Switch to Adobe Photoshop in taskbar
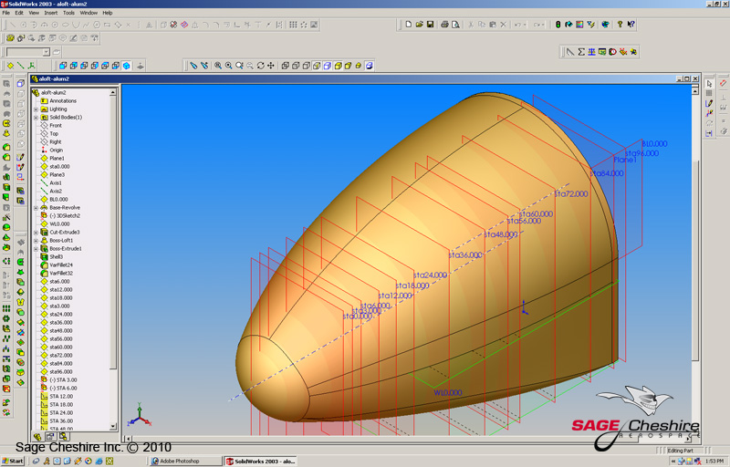This screenshot has height=467, width=730. tap(185, 462)
